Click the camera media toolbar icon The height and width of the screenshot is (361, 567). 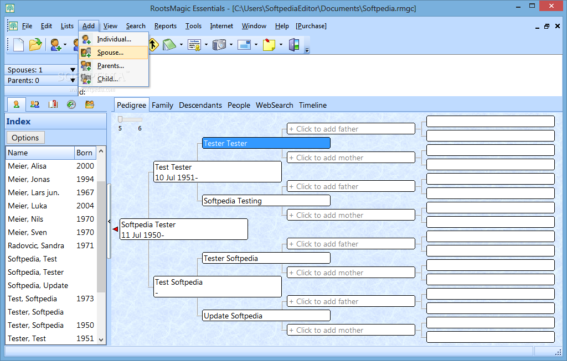(219, 45)
